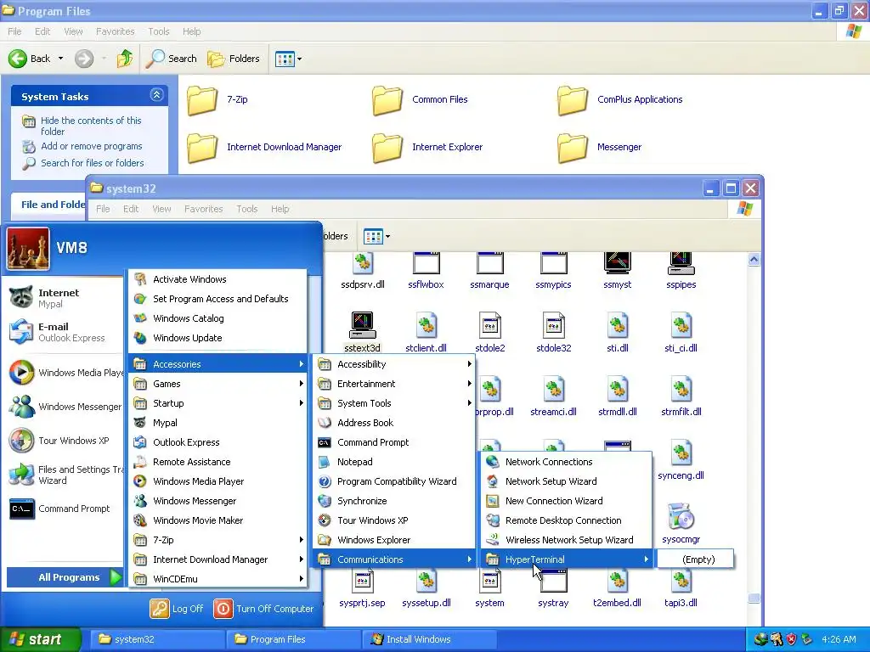This screenshot has width=870, height=652.
Task: Open the Common Files folder
Action: point(387,100)
